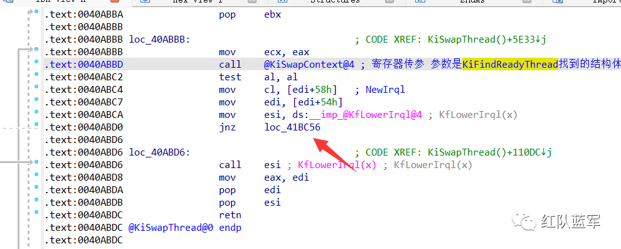Follow the loc_41BC56 jump target
The height and width of the screenshot is (249, 621).
tap(292, 127)
